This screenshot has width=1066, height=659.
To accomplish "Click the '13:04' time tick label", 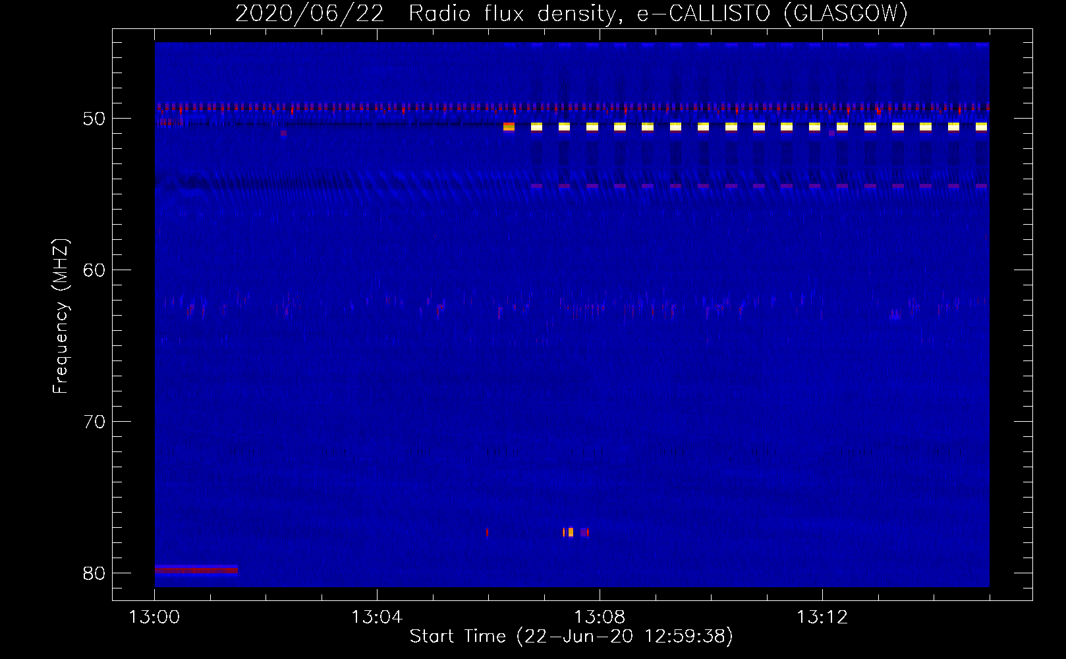I will tap(377, 617).
